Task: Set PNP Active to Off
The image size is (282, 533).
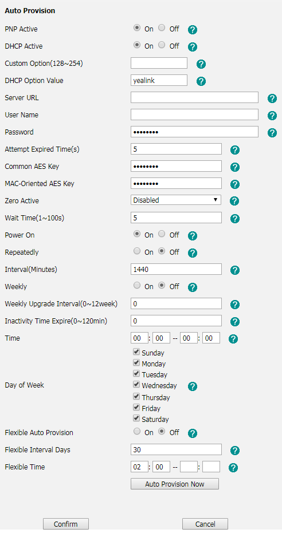Action: (x=162, y=28)
